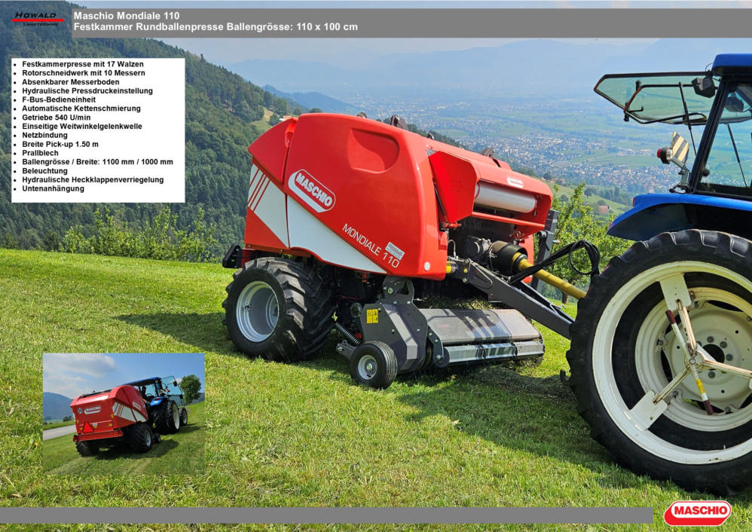Click the 'Untenanhängung' list item
The height and width of the screenshot is (532, 752).
click(53, 188)
